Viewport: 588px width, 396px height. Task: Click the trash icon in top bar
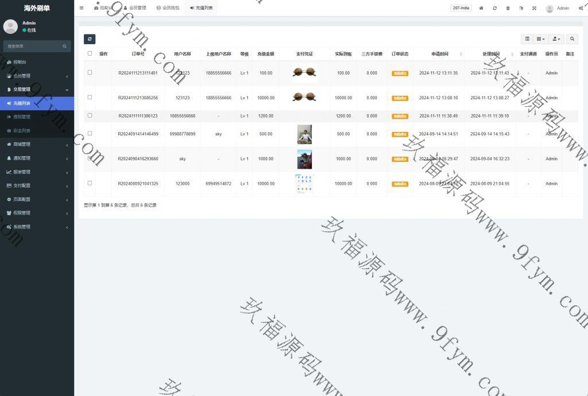(508, 8)
